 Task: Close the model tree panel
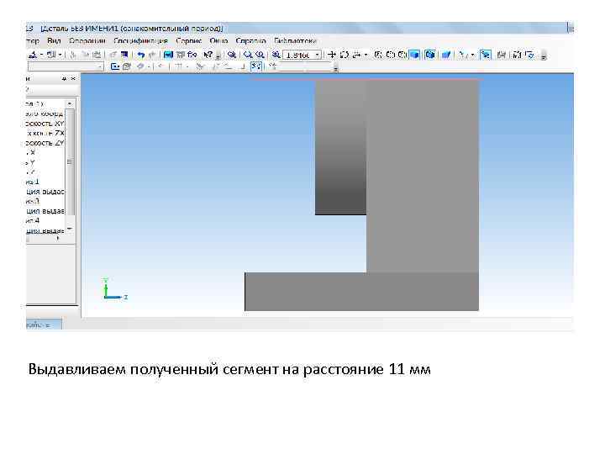(x=72, y=79)
